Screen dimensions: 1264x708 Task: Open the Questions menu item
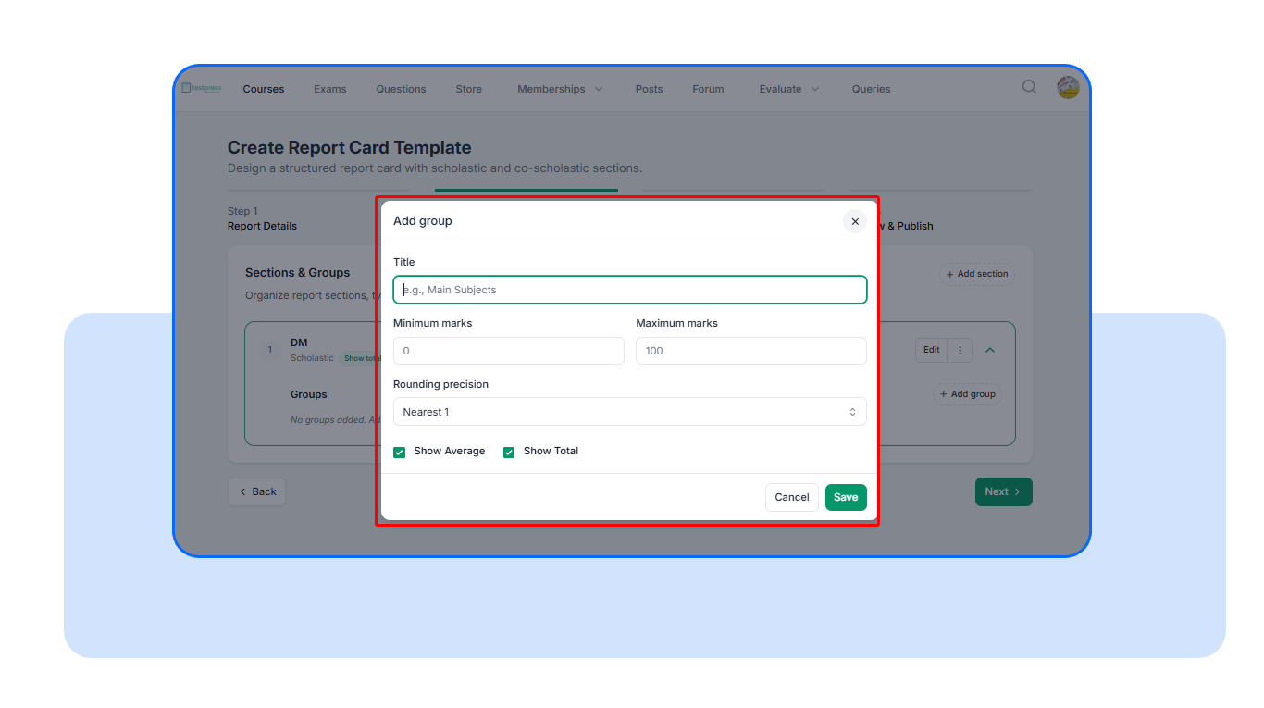401,89
